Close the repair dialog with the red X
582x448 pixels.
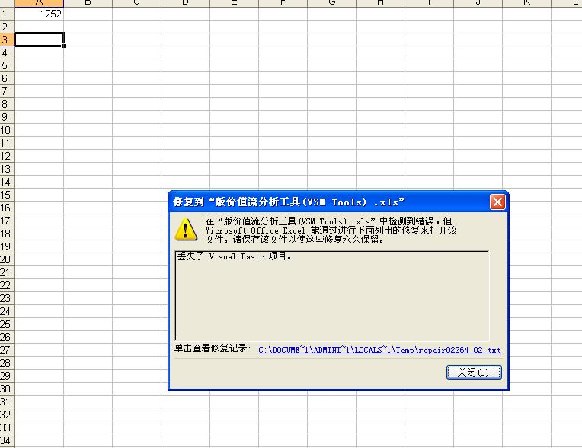(x=497, y=202)
